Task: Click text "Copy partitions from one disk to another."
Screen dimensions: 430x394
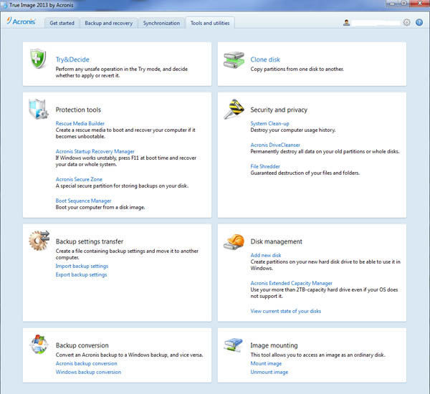Action: [297, 69]
